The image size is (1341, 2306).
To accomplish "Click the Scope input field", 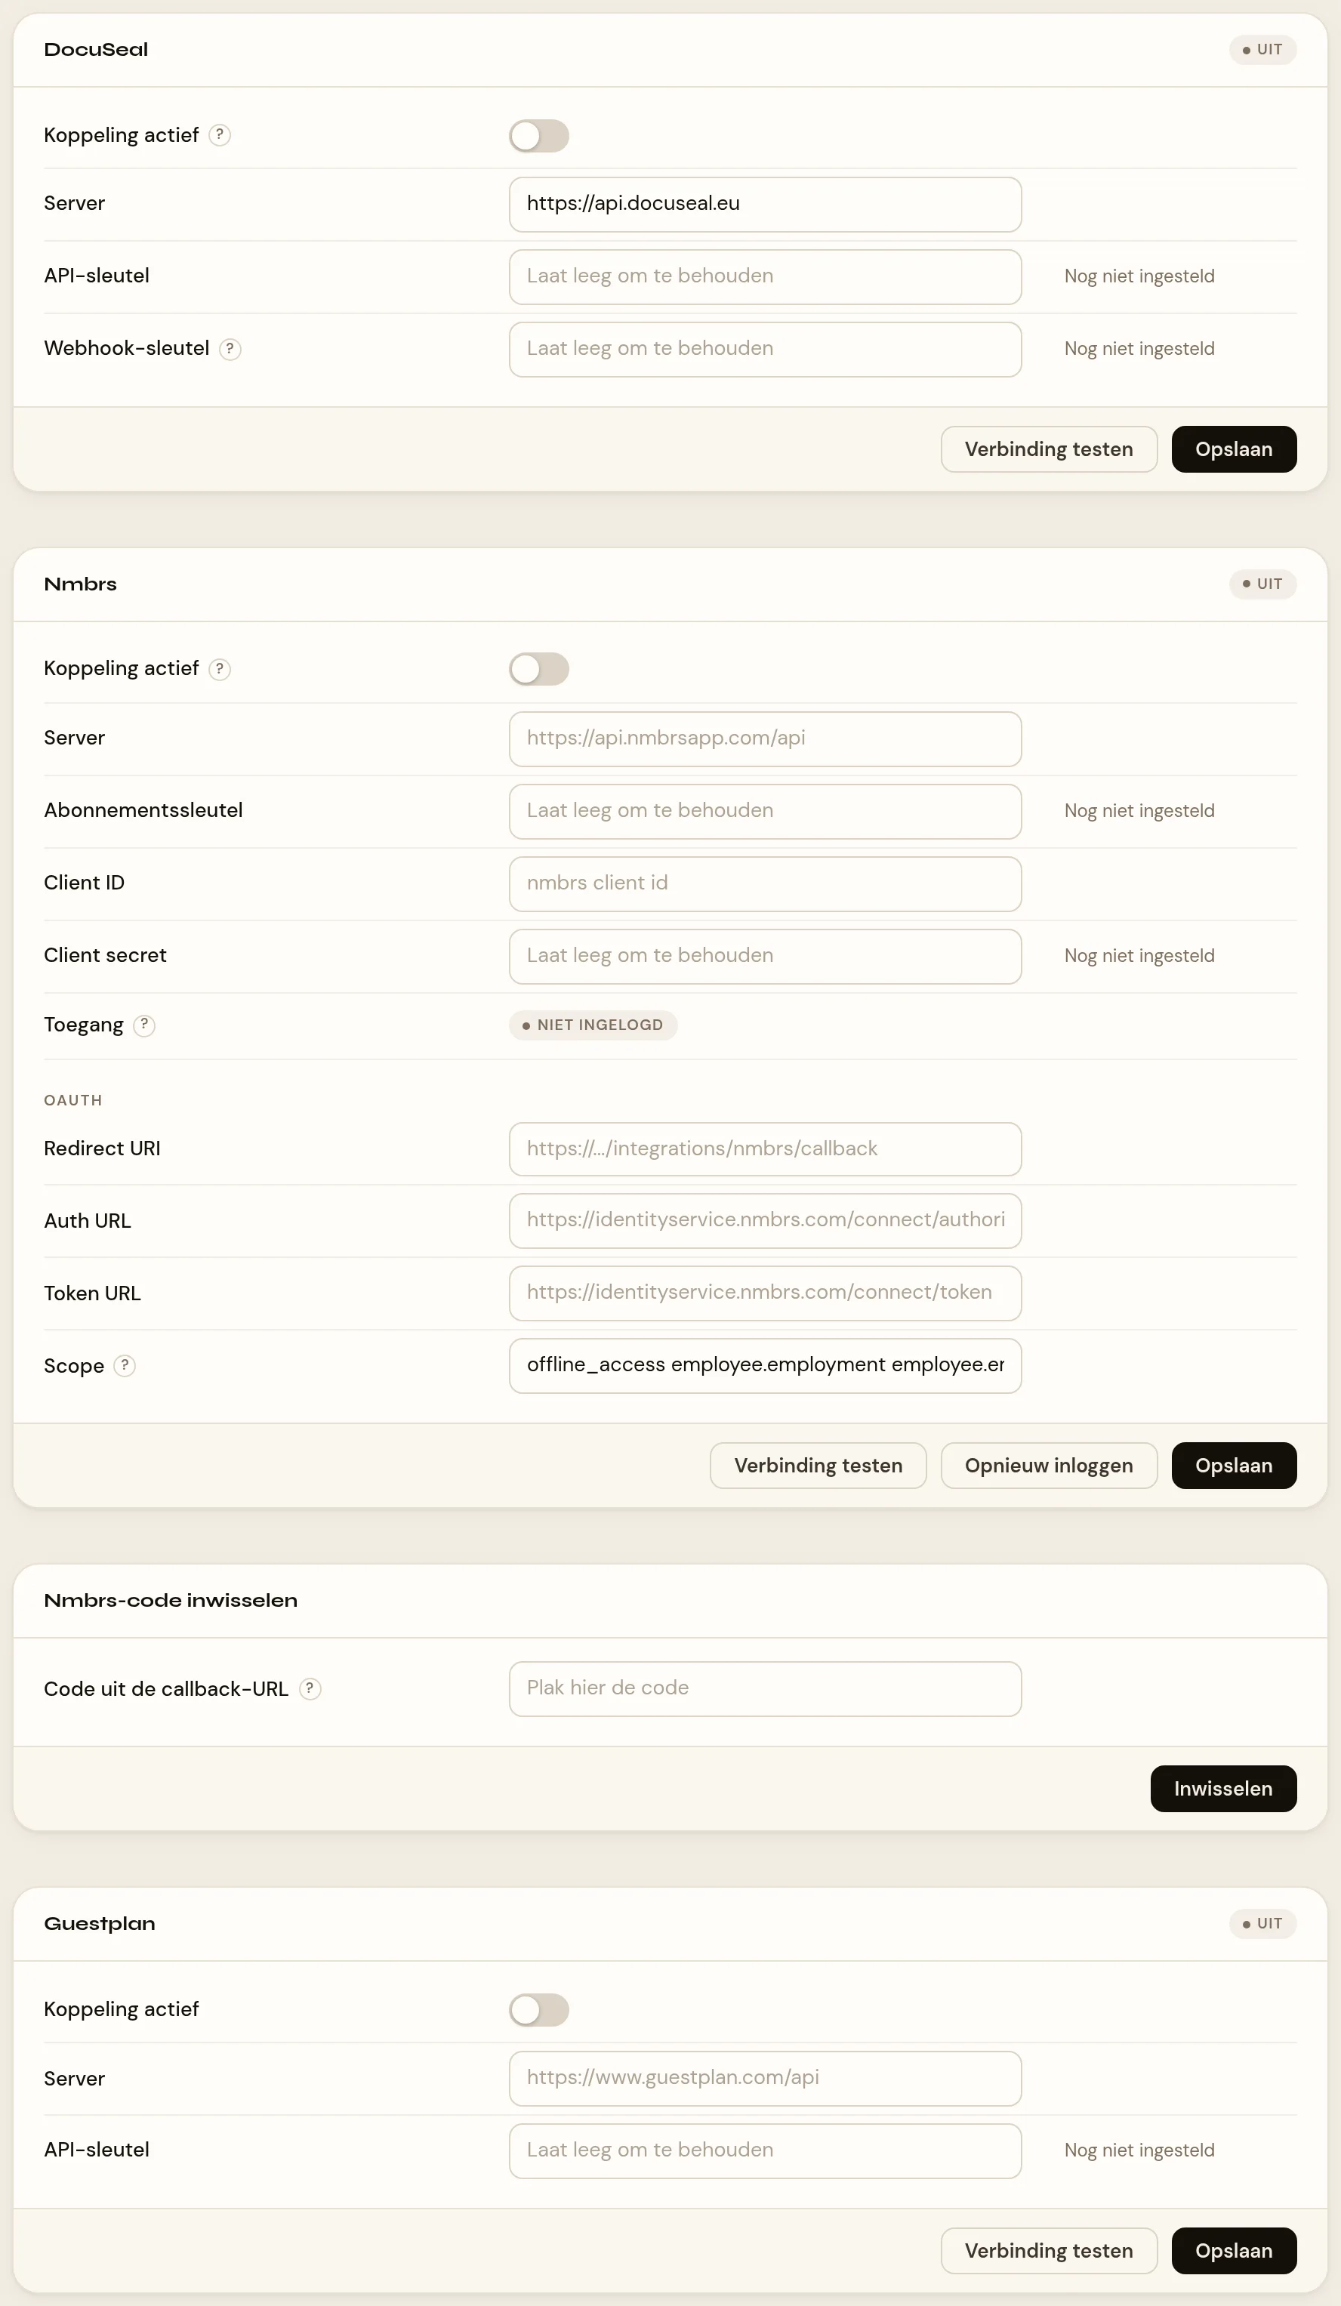I will pyautogui.click(x=765, y=1365).
